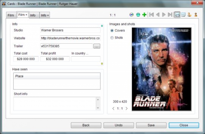Image resolution: width=205 pixels, height=134 pixels.
Task: Go to the previous record
Action: point(158,15)
